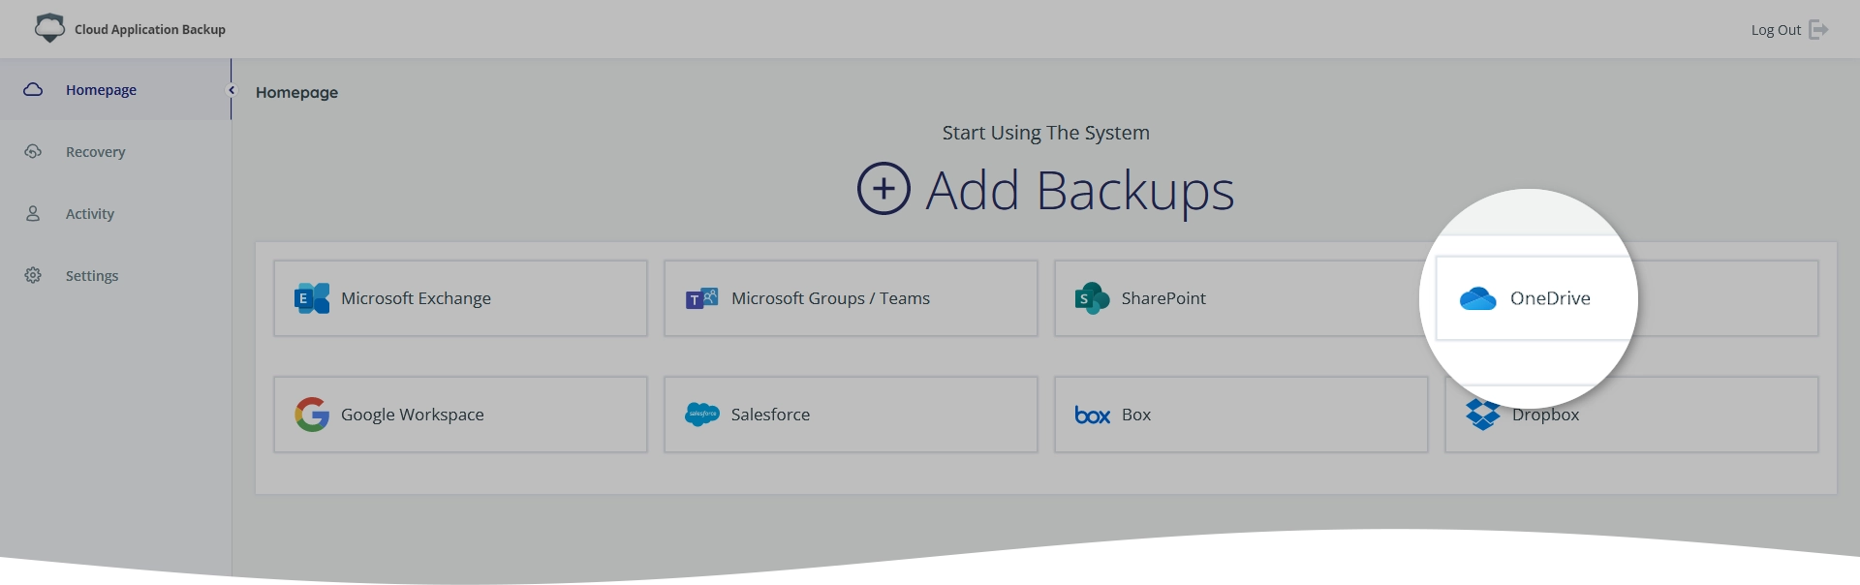Pick the Box backup card
The image size is (1860, 585).
click(x=1241, y=415)
